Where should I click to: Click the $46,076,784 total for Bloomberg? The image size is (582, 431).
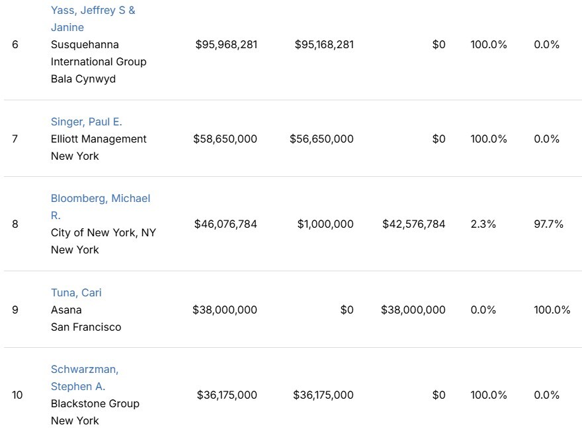point(226,224)
